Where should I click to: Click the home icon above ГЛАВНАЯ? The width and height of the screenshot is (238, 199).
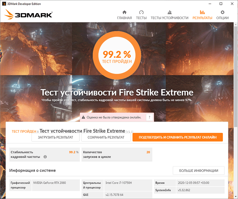coord(124,12)
